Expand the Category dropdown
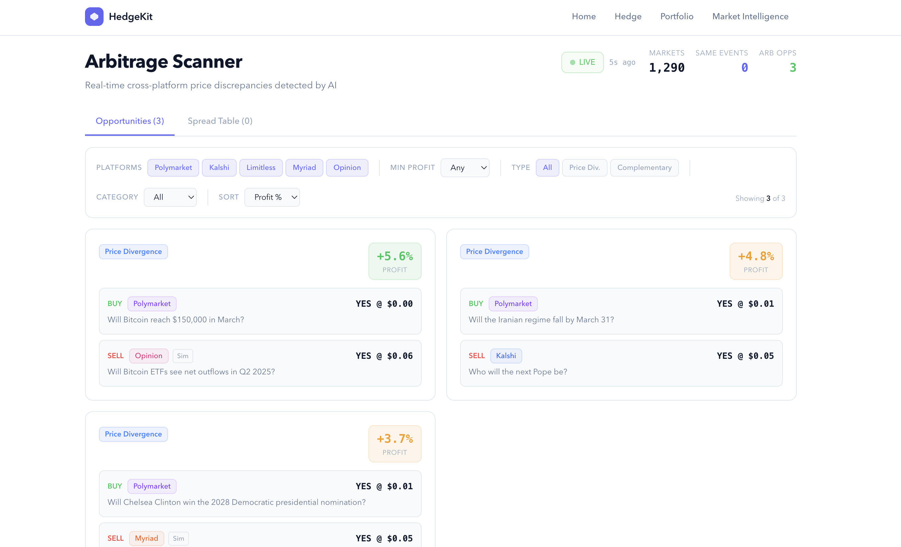901x547 pixels. 170,197
